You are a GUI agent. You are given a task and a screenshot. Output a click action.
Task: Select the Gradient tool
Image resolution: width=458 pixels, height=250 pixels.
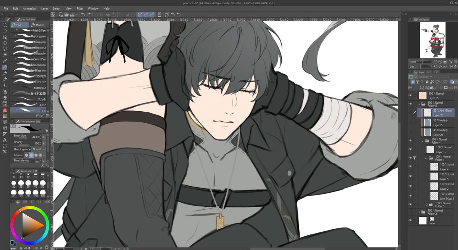(x=5, y=116)
